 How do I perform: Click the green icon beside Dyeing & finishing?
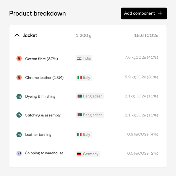19,96
